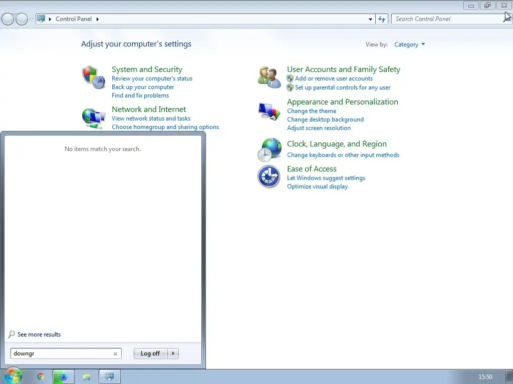The image size is (513, 384).
Task: Open Appearance and Personalization heading
Action: click(x=343, y=101)
